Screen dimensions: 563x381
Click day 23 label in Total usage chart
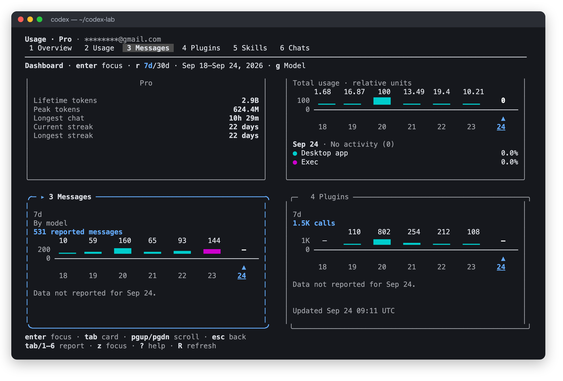[471, 127]
